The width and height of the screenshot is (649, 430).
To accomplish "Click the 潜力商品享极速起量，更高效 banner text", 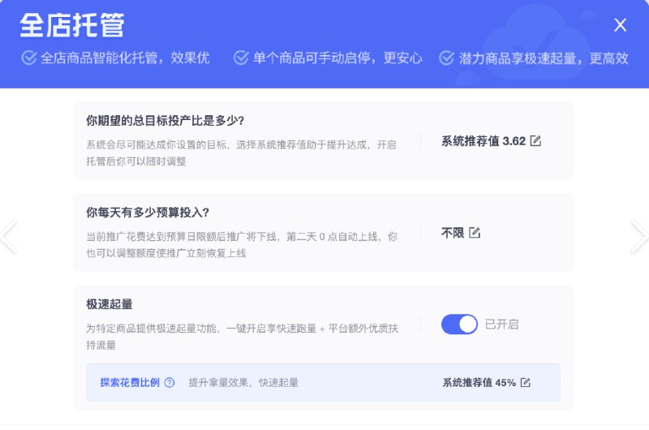I will tap(544, 58).
